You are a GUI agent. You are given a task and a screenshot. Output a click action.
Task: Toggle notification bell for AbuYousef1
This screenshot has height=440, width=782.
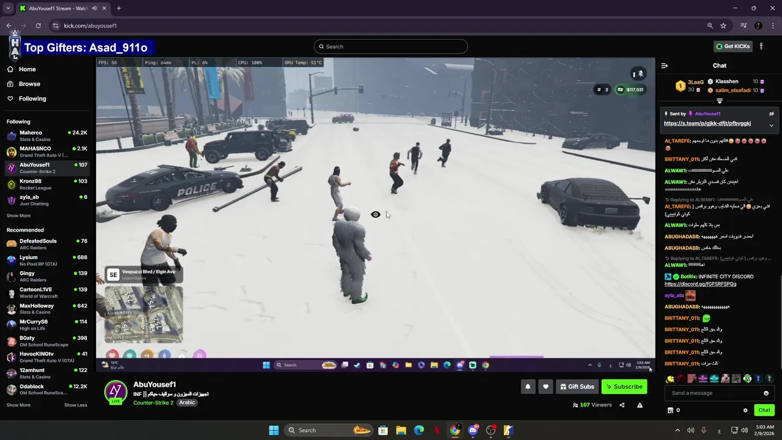(528, 386)
